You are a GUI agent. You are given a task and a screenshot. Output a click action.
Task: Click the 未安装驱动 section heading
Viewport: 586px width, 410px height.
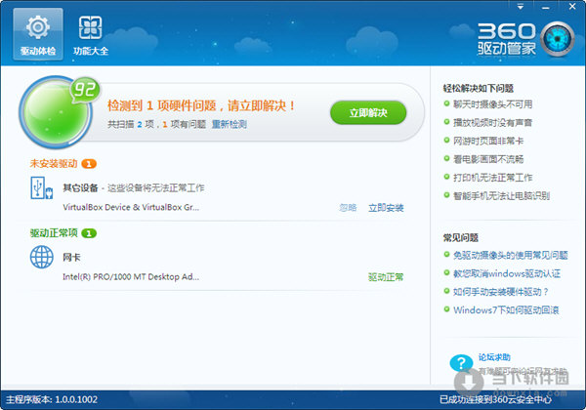(54, 164)
